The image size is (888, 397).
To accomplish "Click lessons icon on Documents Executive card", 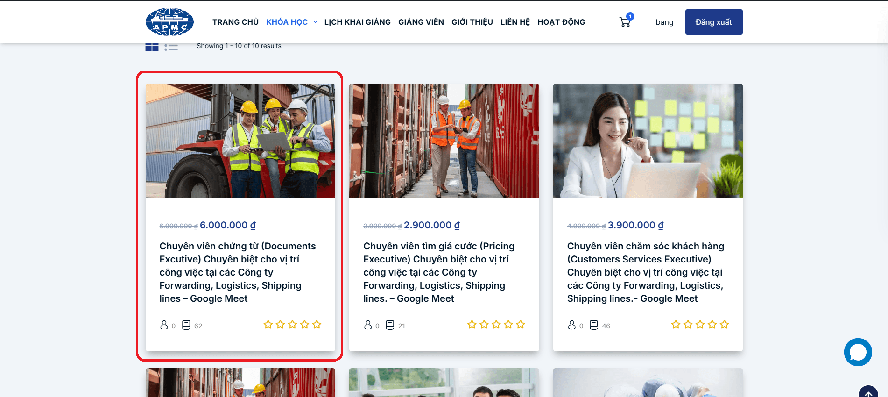I will (186, 325).
